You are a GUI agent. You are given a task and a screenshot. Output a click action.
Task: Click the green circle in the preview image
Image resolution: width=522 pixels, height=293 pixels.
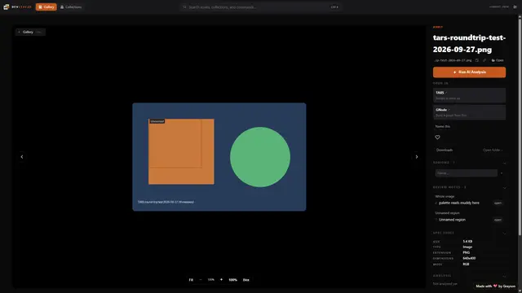260,157
